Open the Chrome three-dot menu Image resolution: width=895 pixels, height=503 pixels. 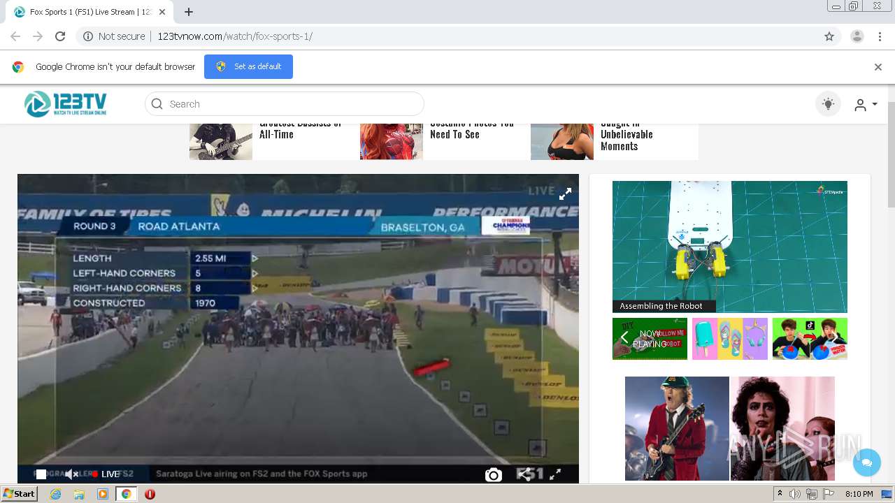coord(879,36)
